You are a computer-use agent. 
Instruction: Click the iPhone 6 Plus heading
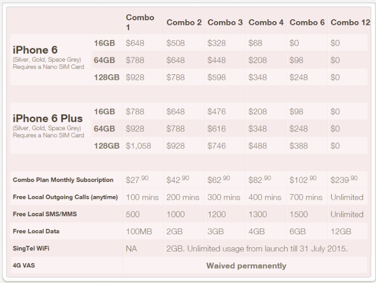tap(47, 118)
